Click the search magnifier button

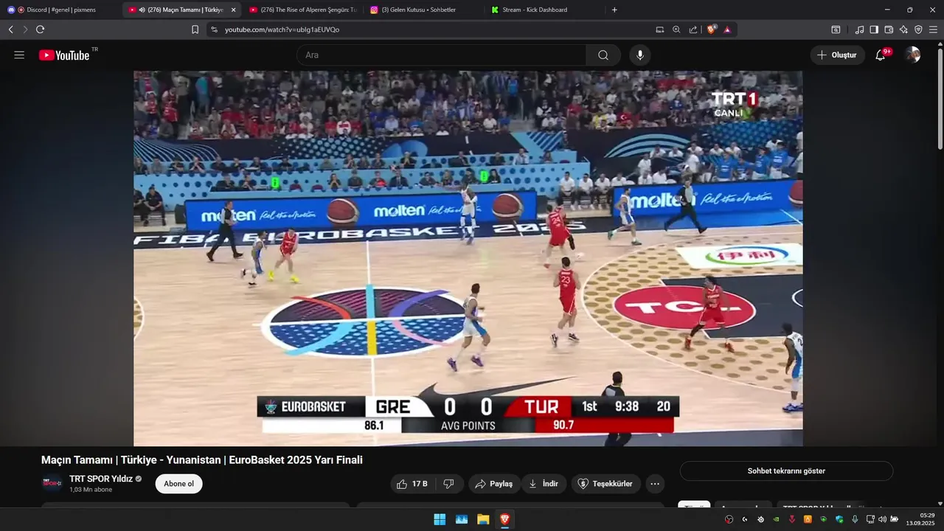(x=603, y=55)
